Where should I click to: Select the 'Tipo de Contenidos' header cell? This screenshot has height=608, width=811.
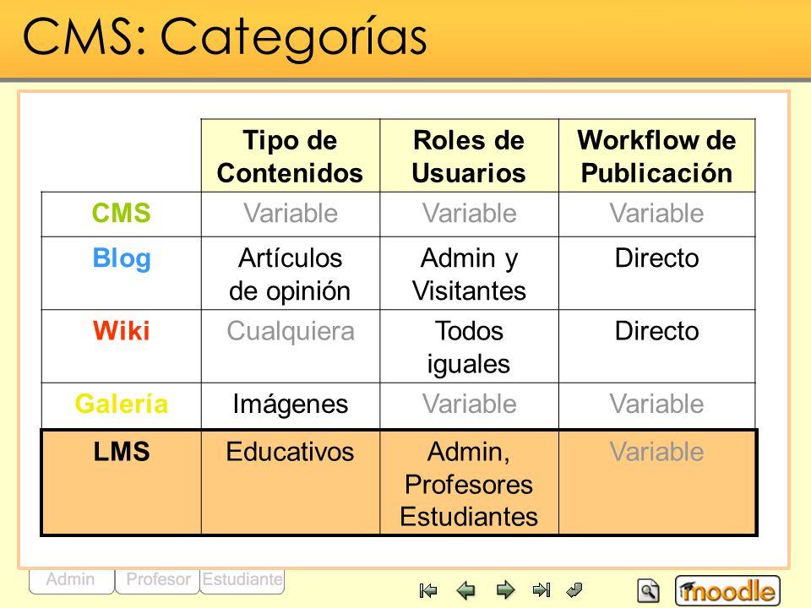pyautogui.click(x=290, y=155)
